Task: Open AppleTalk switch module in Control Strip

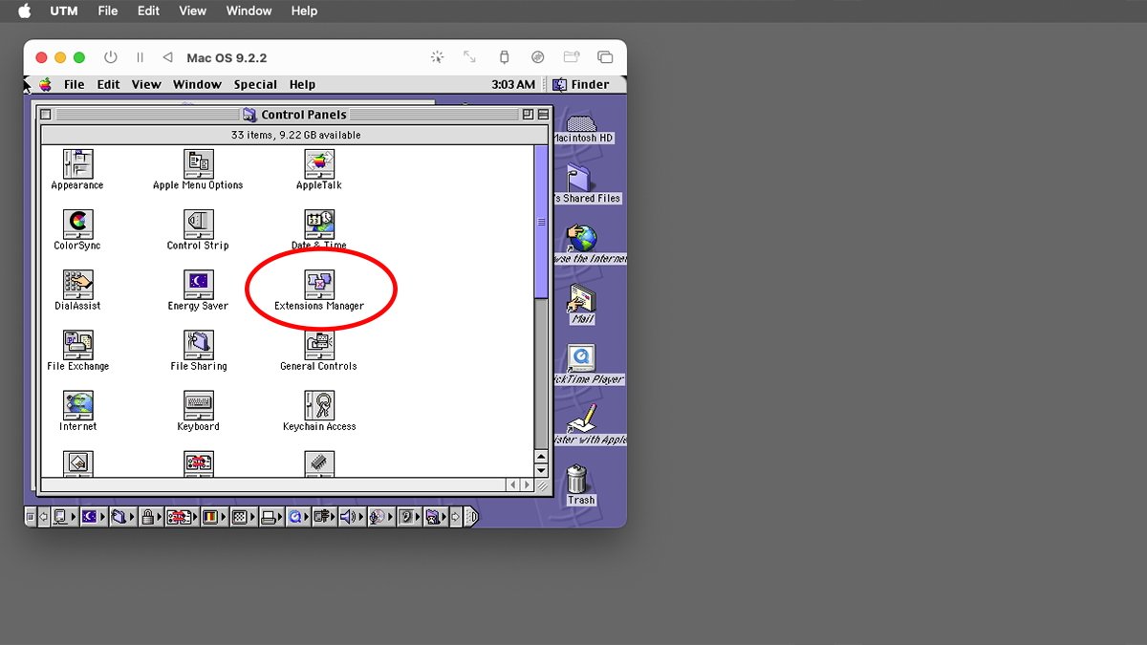Action: 64,517
